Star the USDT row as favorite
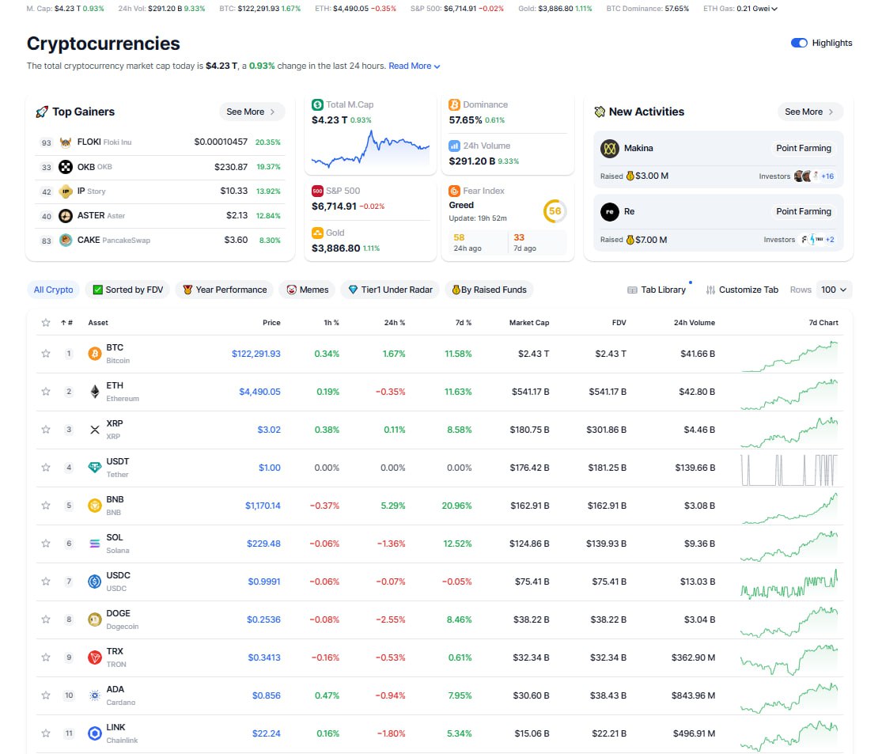Viewport: 882px width, 754px height. [46, 468]
